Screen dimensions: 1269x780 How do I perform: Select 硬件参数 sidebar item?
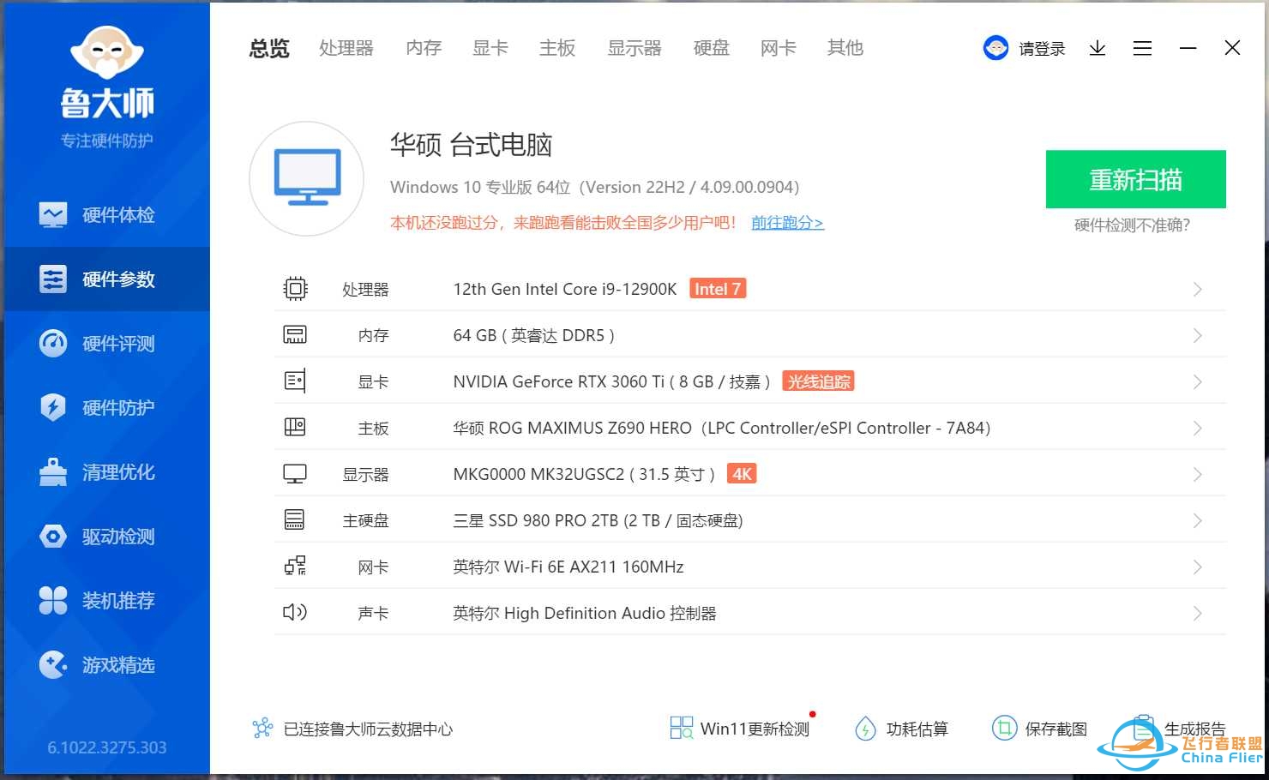click(x=106, y=279)
